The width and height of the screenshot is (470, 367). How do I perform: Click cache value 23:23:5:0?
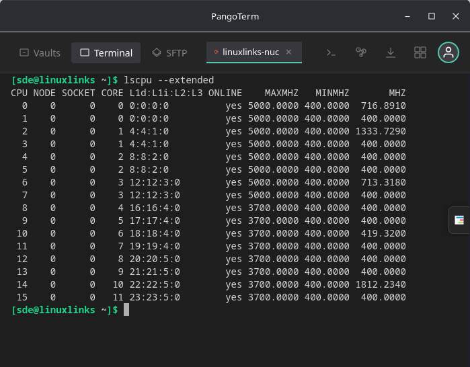click(155, 298)
